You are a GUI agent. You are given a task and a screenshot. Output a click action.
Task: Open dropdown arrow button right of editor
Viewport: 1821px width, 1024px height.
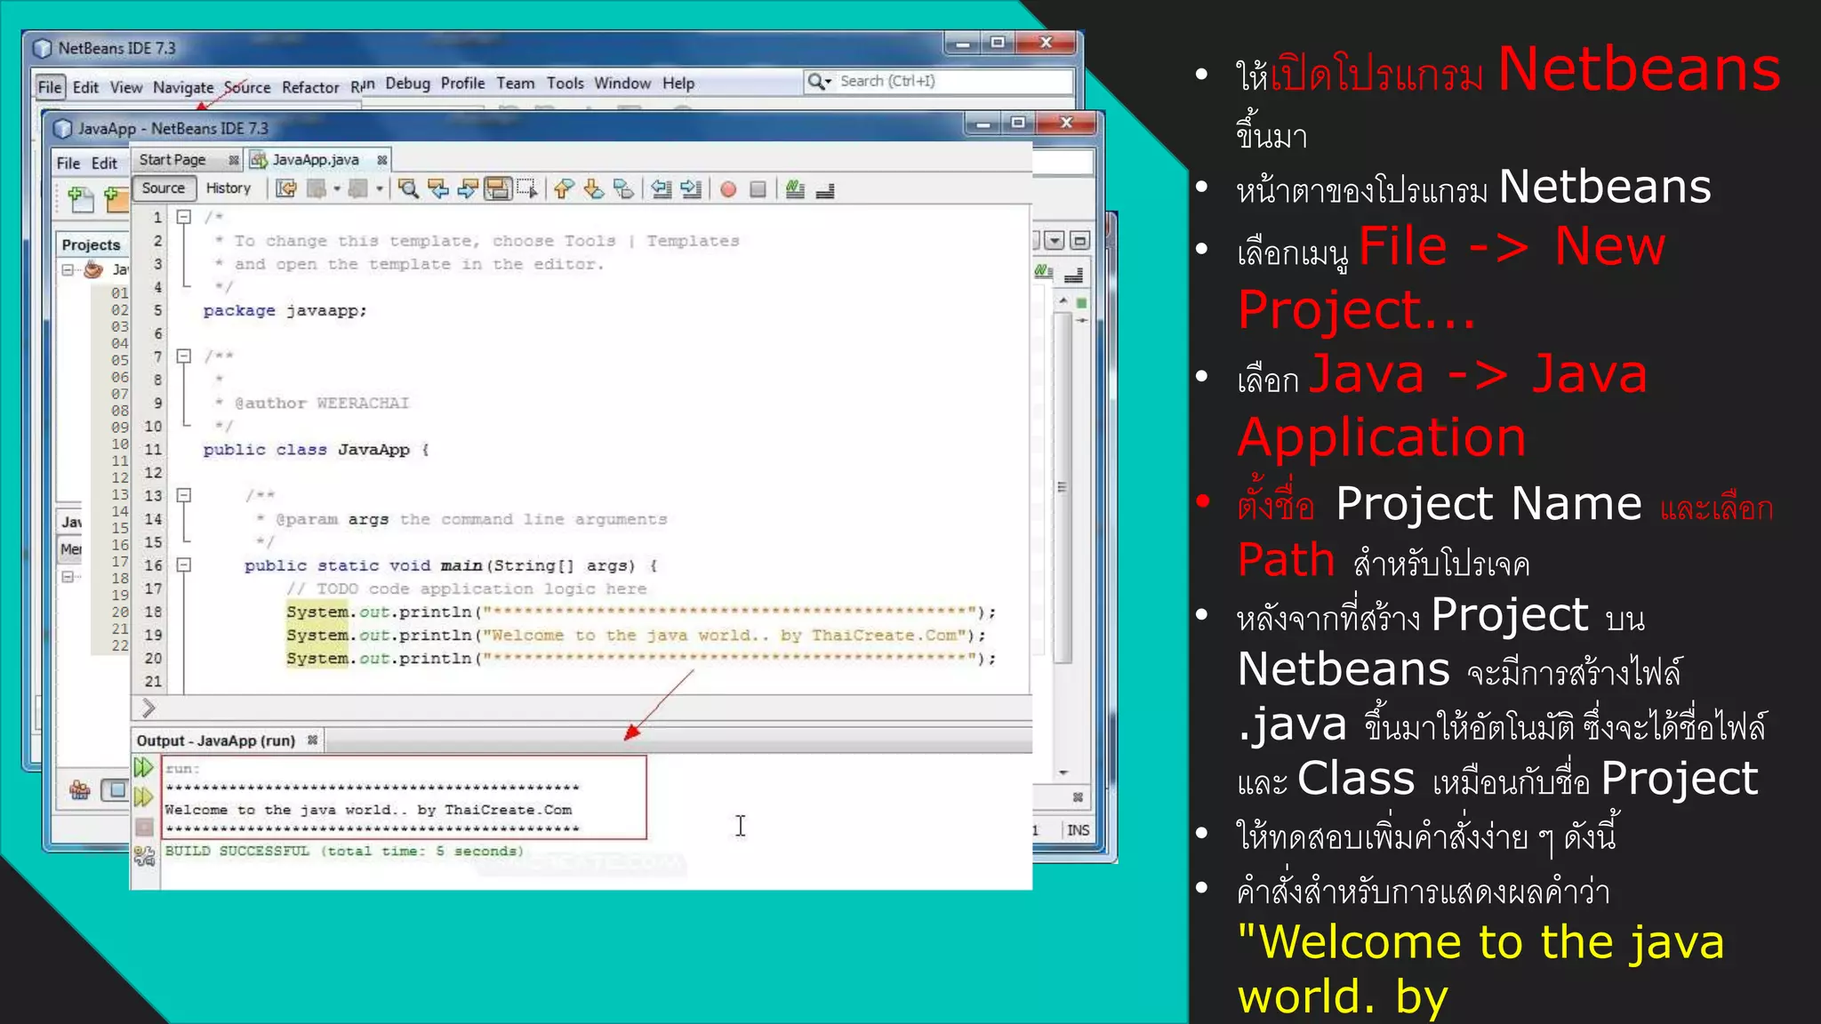(x=1055, y=241)
